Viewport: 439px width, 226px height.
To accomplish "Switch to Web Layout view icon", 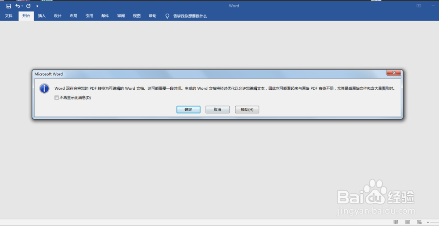I will pos(419,222).
